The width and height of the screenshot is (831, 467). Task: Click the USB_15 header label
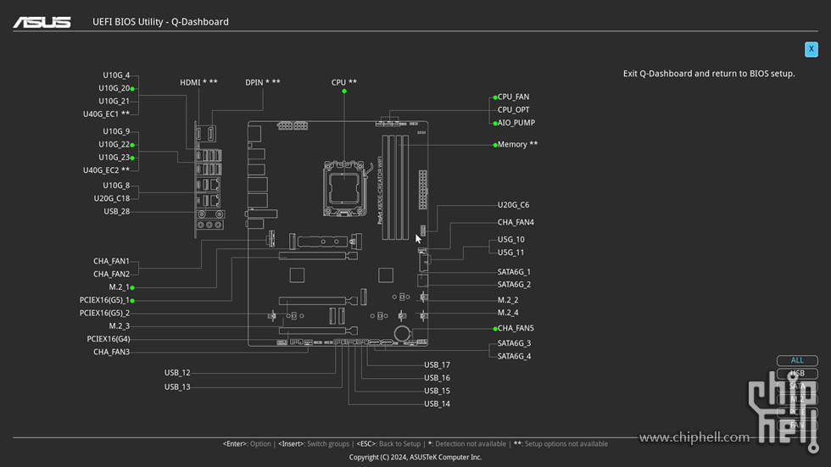(437, 391)
